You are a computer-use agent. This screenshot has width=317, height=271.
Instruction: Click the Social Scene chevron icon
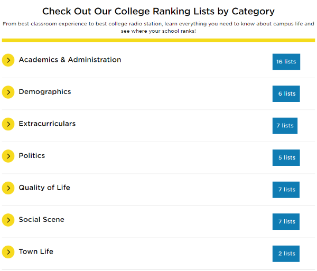[x=8, y=220]
